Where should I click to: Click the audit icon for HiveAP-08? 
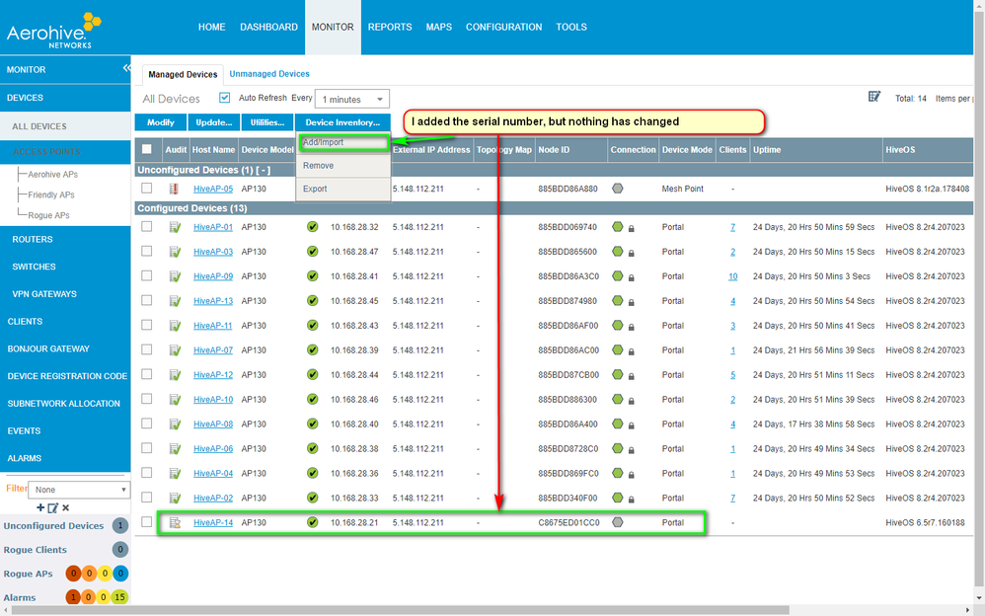pyautogui.click(x=175, y=424)
